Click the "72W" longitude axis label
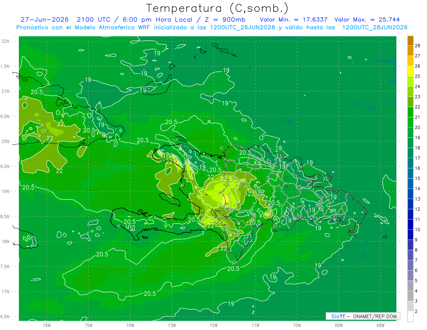Image resolution: width=427 pixels, height=330 pixels. tap(213, 325)
